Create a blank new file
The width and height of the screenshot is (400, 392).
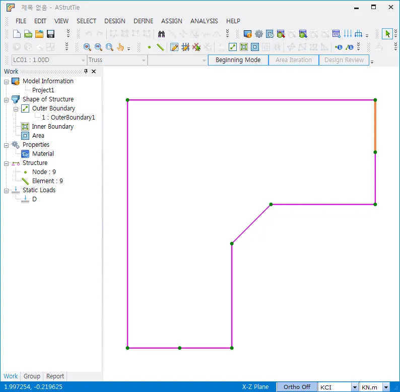pos(17,34)
